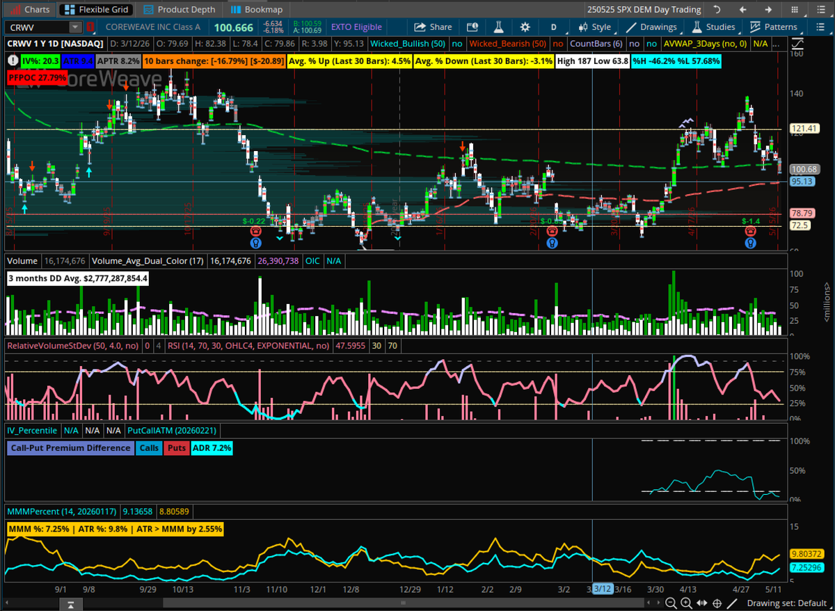Click the 3/12 highlighted date marker
Image resolution: width=835 pixels, height=611 pixels.
(603, 589)
